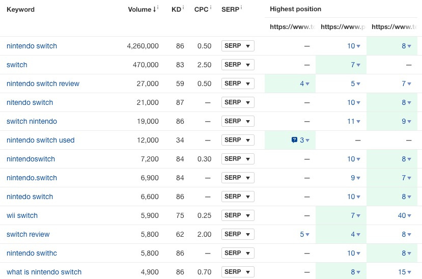The image size is (422, 279).
Task: Follow the switch review keyword link
Action: click(x=28, y=234)
